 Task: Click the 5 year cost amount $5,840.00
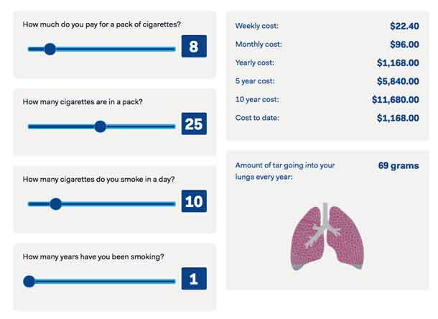(398, 81)
